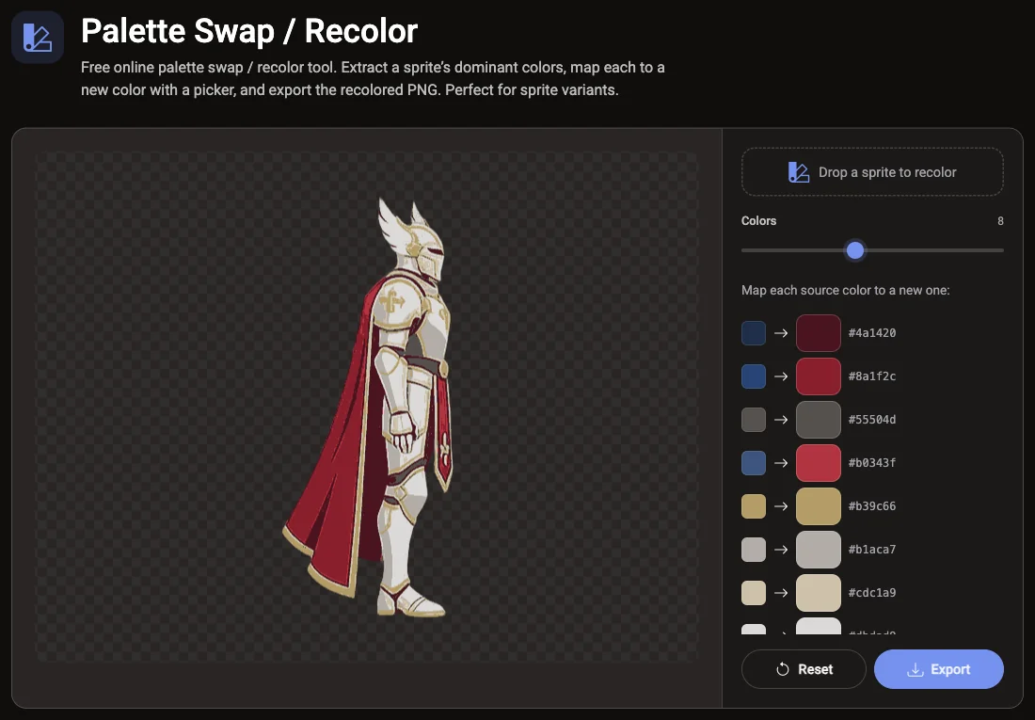Click the arrow icon in the #b1aca7 row
Viewport: 1035px width, 720px height.
click(781, 550)
